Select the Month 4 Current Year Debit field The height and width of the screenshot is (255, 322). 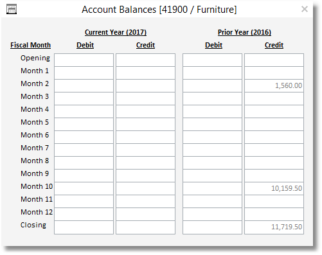click(x=84, y=111)
